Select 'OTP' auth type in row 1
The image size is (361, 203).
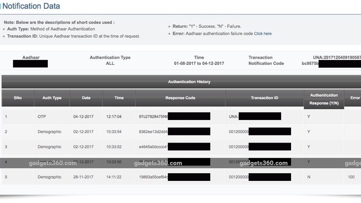point(42,117)
